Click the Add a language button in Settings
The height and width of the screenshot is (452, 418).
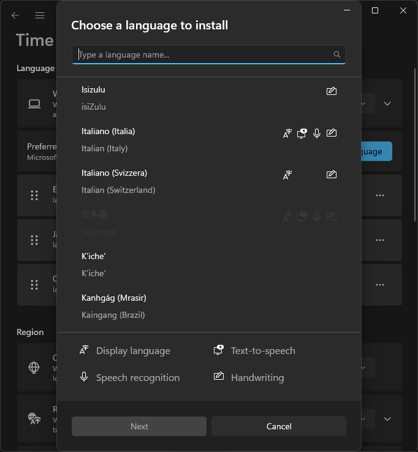coord(376,151)
